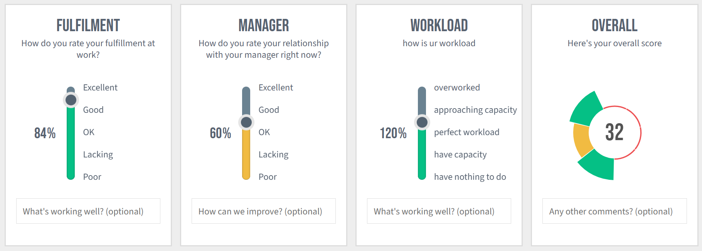702x251 pixels.
Task: Choose 'Poor' on Manager scale
Action: point(268,177)
